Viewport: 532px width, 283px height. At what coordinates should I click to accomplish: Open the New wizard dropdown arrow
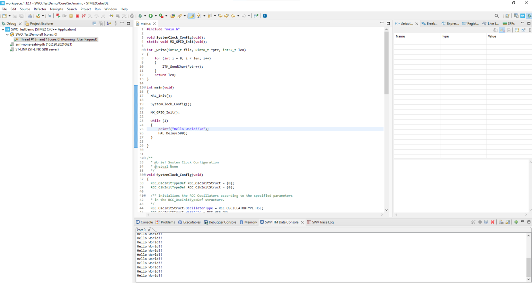10,16
